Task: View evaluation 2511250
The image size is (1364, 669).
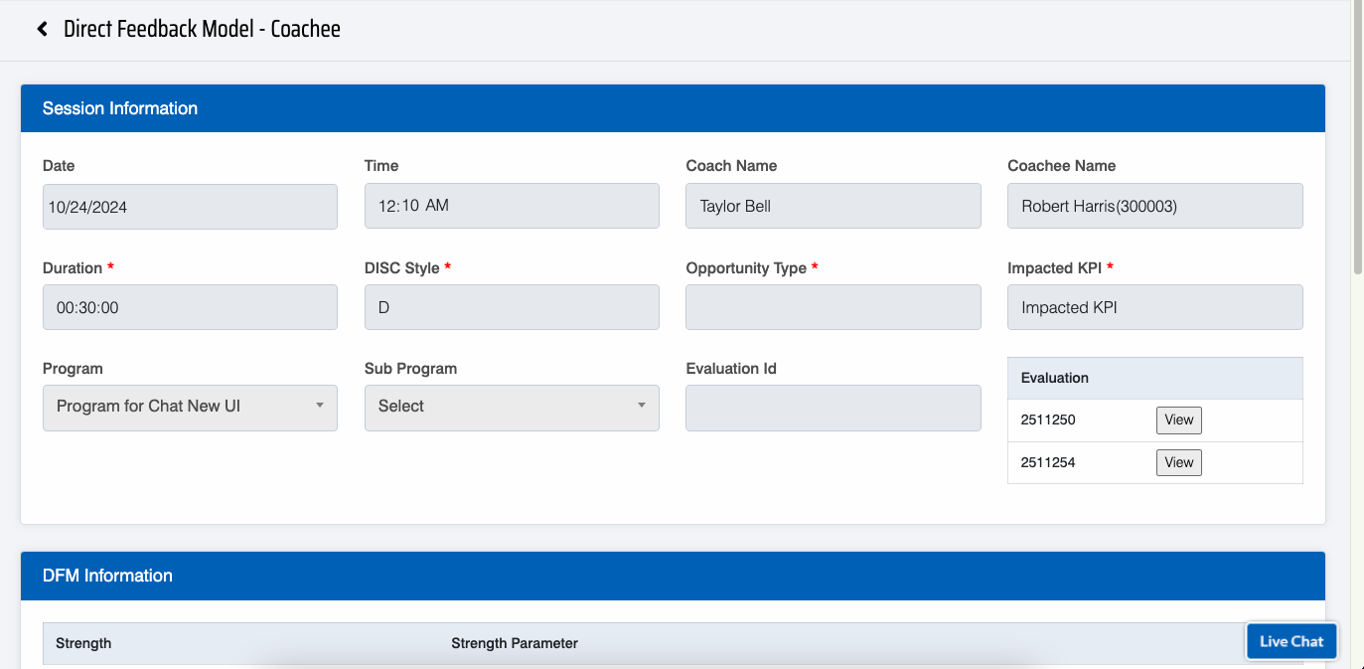Action: click(1178, 420)
